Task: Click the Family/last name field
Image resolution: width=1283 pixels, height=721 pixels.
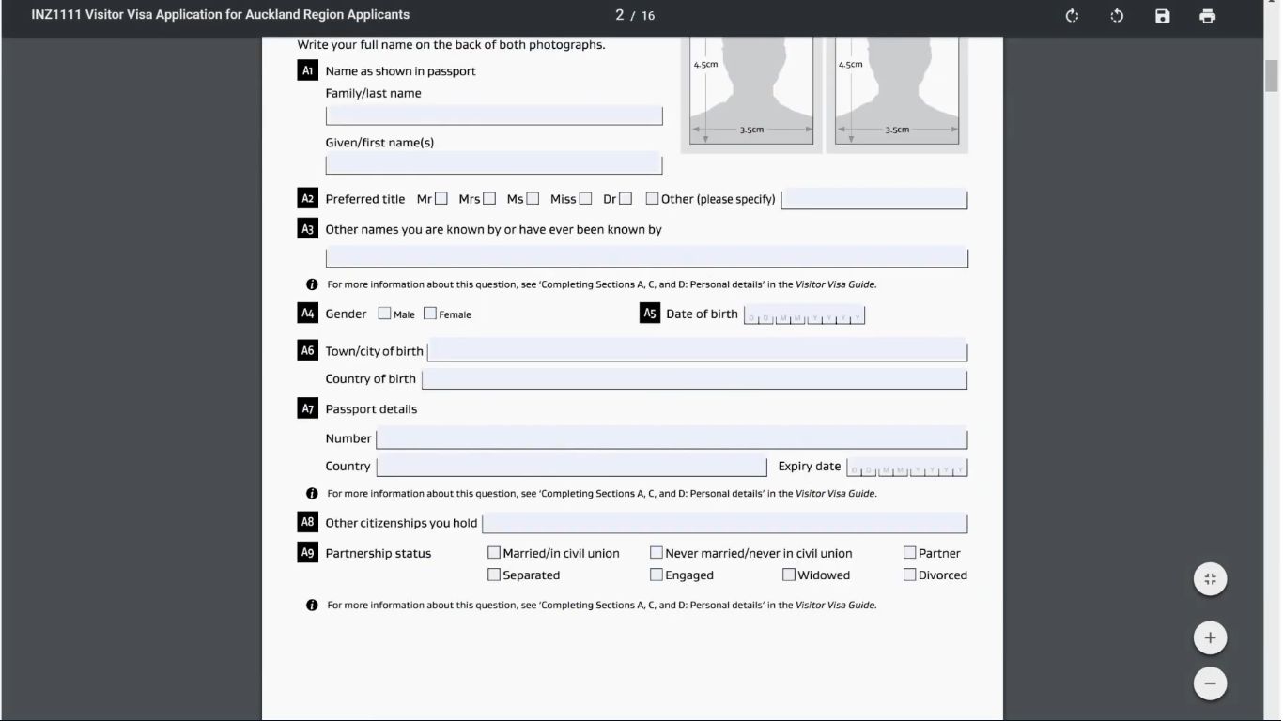Action: [x=494, y=115]
